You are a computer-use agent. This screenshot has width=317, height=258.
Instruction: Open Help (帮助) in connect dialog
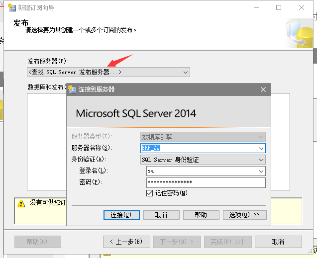coord(201,215)
